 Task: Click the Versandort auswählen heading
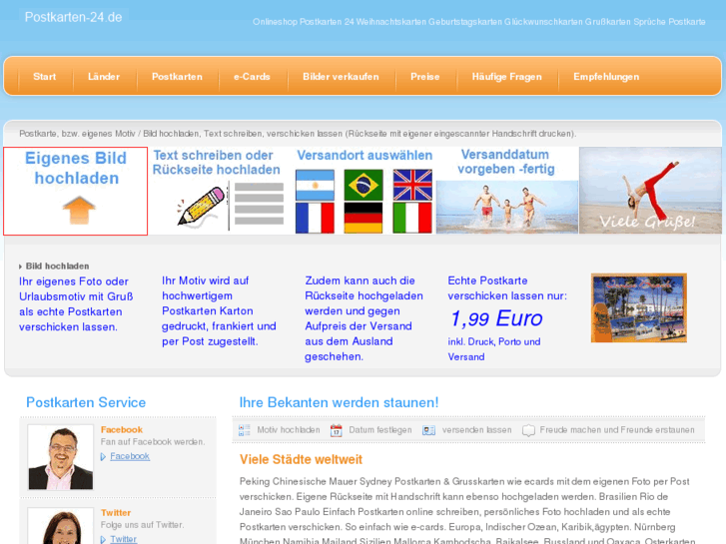click(x=364, y=156)
